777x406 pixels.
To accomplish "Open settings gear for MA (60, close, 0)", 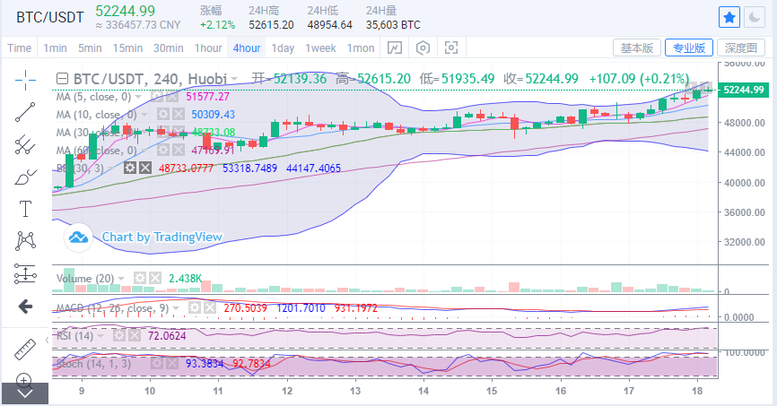I will [x=163, y=150].
